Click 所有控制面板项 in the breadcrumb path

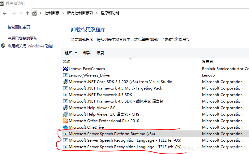[80, 13]
